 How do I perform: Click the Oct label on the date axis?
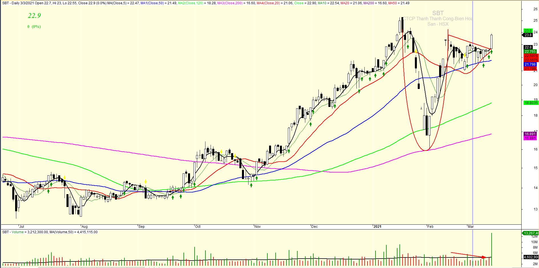[x=198, y=227]
